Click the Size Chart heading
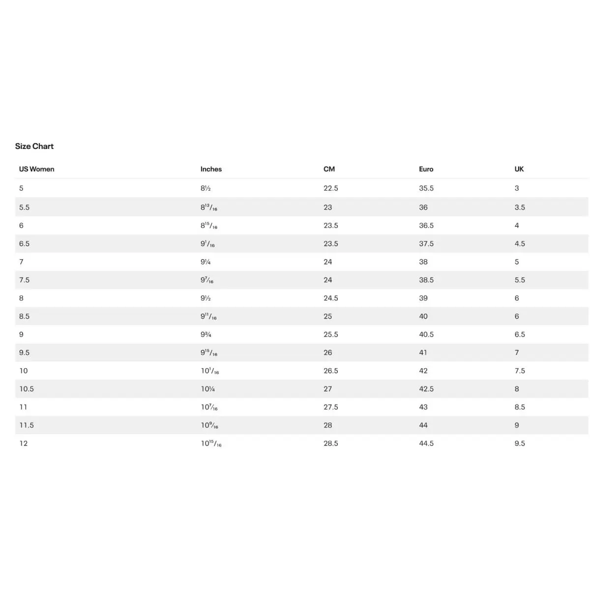This screenshot has height=590, width=590. coord(34,146)
